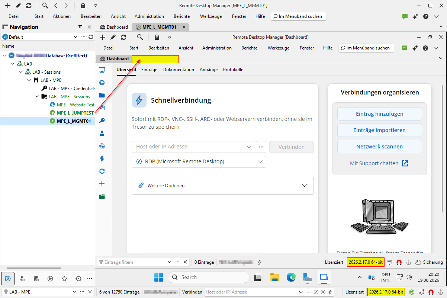447x298 pixels.
Task: Click the Host oder IP-Adresse field in Schnellverbindung
Action: (x=193, y=147)
